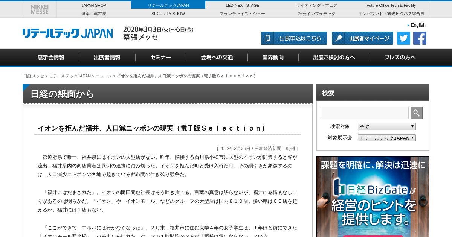Open the Facebook icon link
452x237 pixels.
420,38
